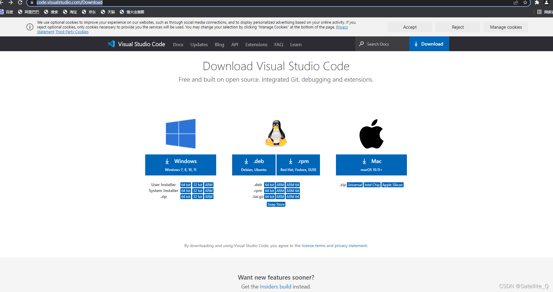Image resolution: width=553 pixels, height=292 pixels.
Task: Click the Visual Studio Code title text
Action: (142, 44)
